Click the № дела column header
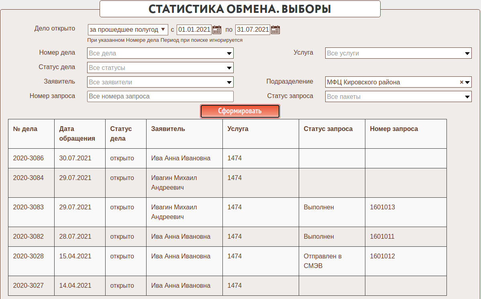The width and height of the screenshot is (481, 299). [25, 129]
